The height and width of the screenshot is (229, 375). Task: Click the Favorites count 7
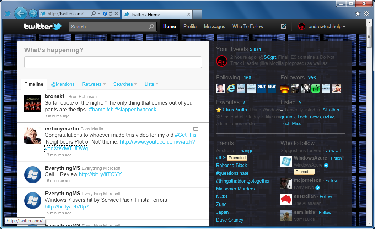click(244, 102)
